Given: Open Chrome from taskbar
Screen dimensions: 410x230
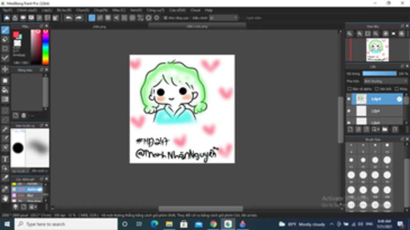Looking at the screenshot, I should coord(213,224).
